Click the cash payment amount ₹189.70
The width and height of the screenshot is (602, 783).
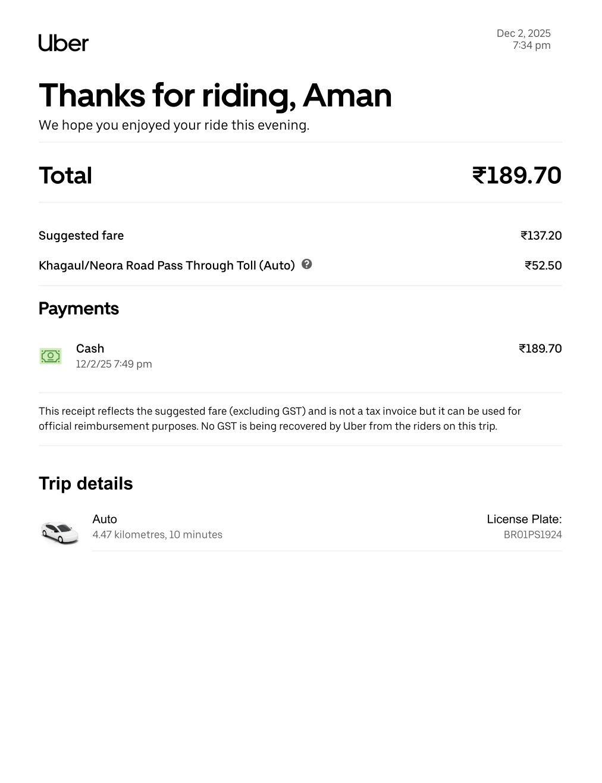tap(540, 349)
